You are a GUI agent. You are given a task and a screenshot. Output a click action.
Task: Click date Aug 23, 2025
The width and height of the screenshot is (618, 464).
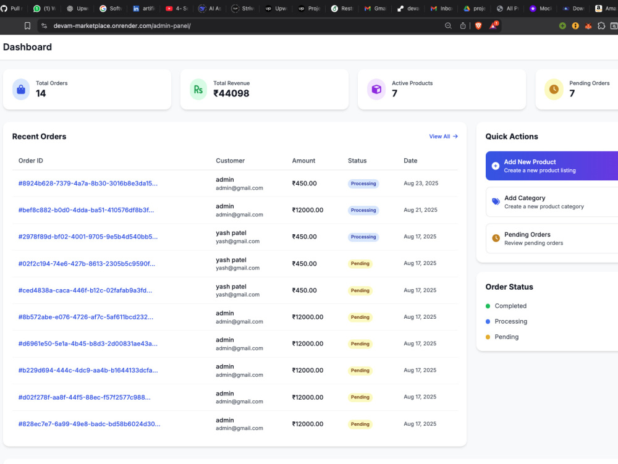coord(421,183)
